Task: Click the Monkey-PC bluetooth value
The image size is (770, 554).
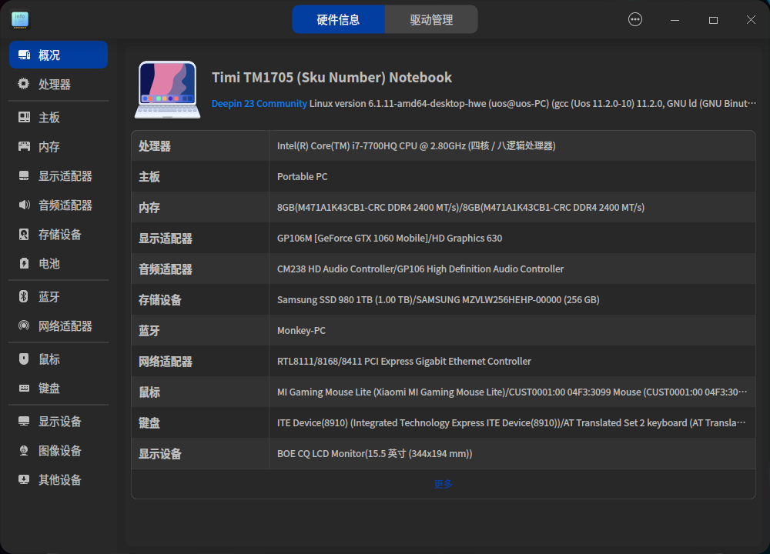Action: [x=302, y=331]
